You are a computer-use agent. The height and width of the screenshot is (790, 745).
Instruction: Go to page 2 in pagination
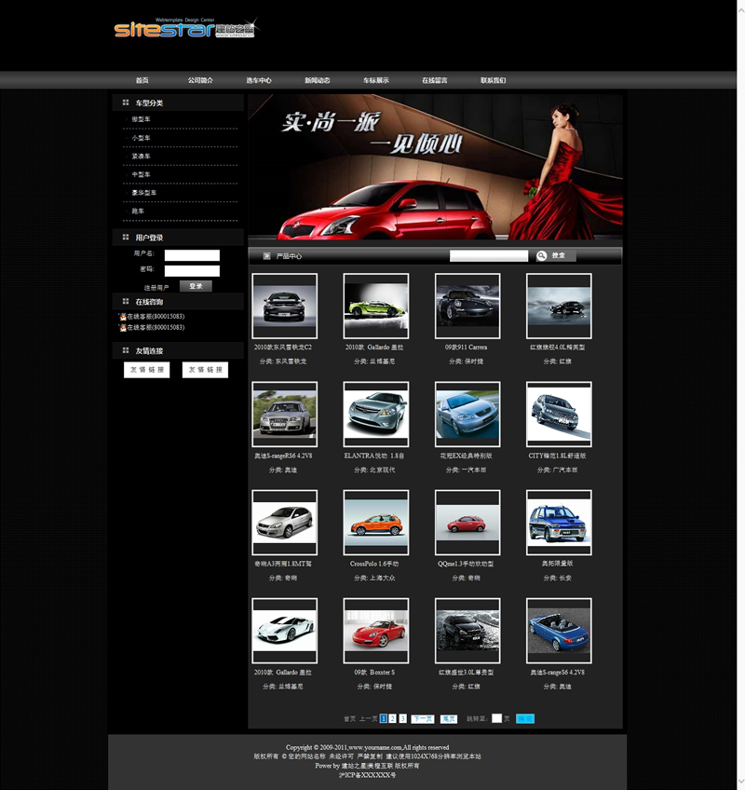(393, 718)
